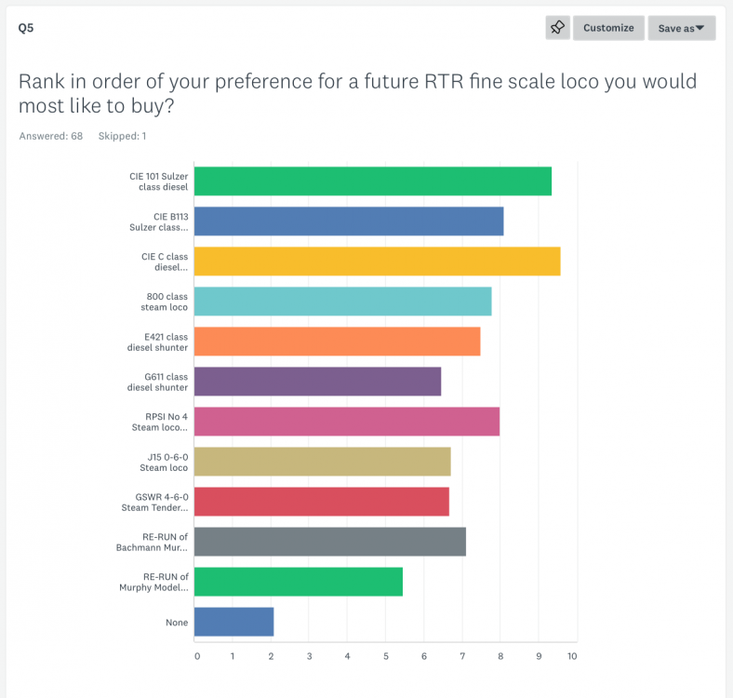This screenshot has height=698, width=733.
Task: Click the Q5 question number label
Action: 26,27
